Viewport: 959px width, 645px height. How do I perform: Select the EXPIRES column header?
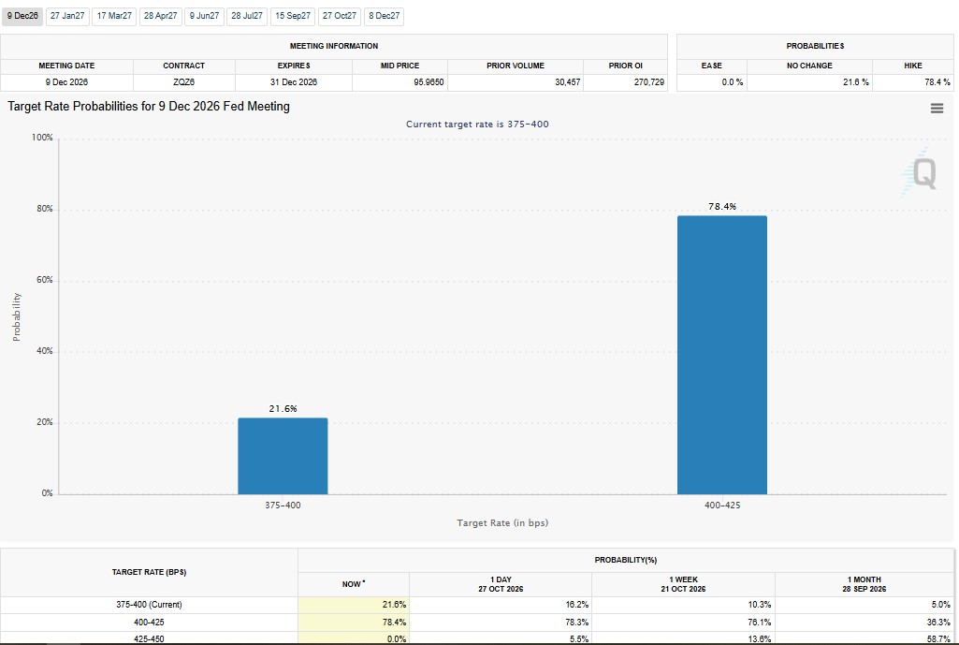click(294, 66)
